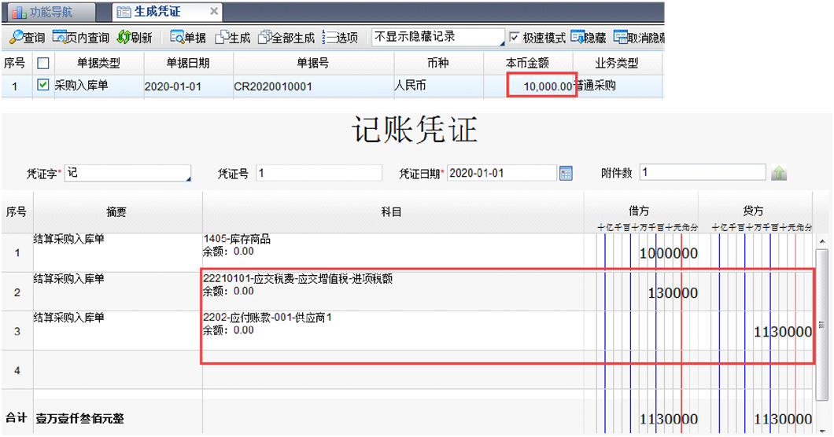834x437 pixels.
Task: Click row 1 summary 结算采购入库单
Action: (69, 239)
